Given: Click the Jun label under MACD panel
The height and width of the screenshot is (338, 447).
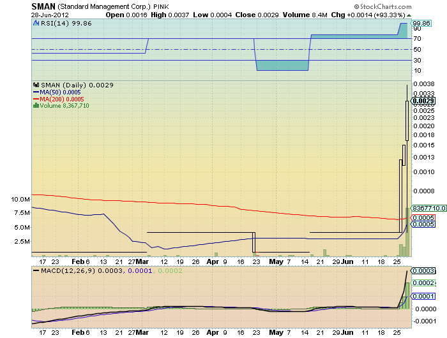Looking at the screenshot, I should click(x=347, y=332).
